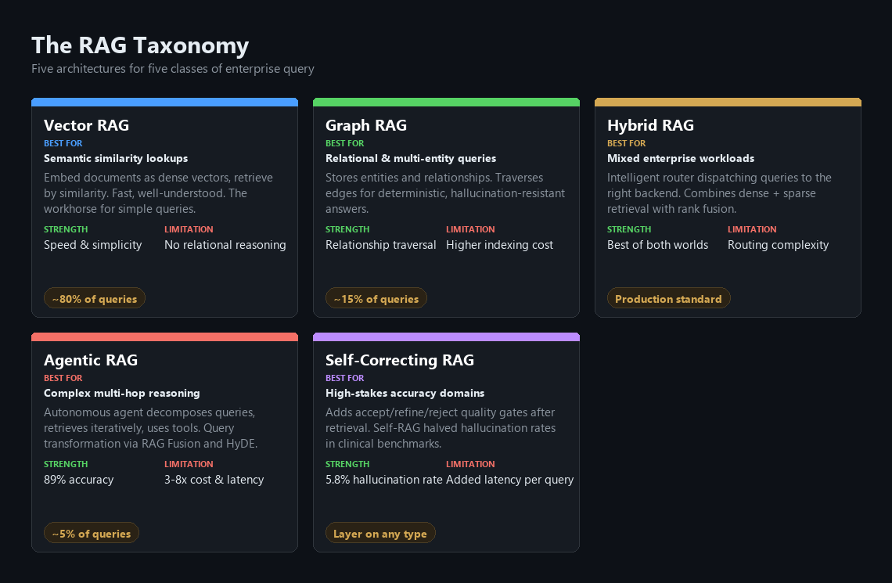Click the Self-Correcting RAG heading
892x583 pixels.
tap(399, 360)
